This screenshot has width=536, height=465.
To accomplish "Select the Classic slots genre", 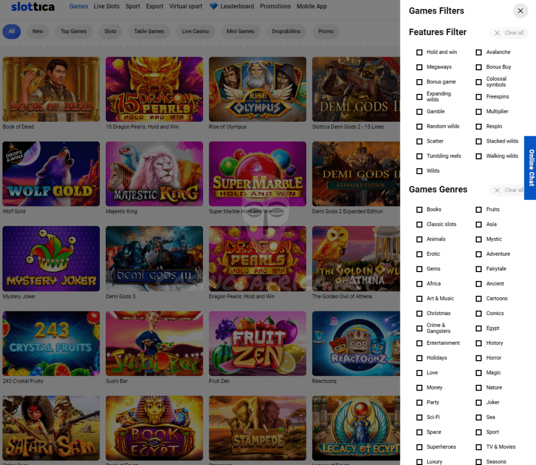I will click(x=419, y=224).
